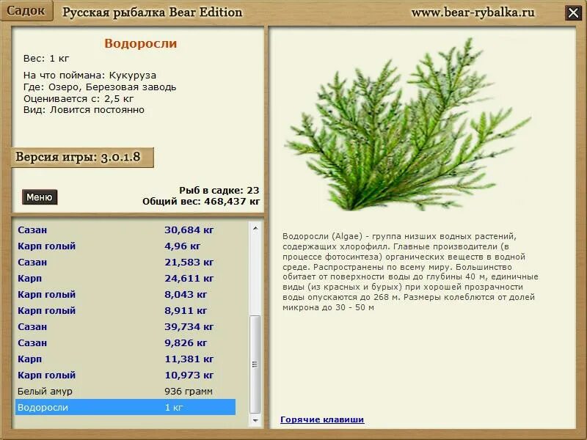Image resolution: width=587 pixels, height=440 pixels.
Task: Select Карп 24,611 кг row
Action: coord(125,278)
